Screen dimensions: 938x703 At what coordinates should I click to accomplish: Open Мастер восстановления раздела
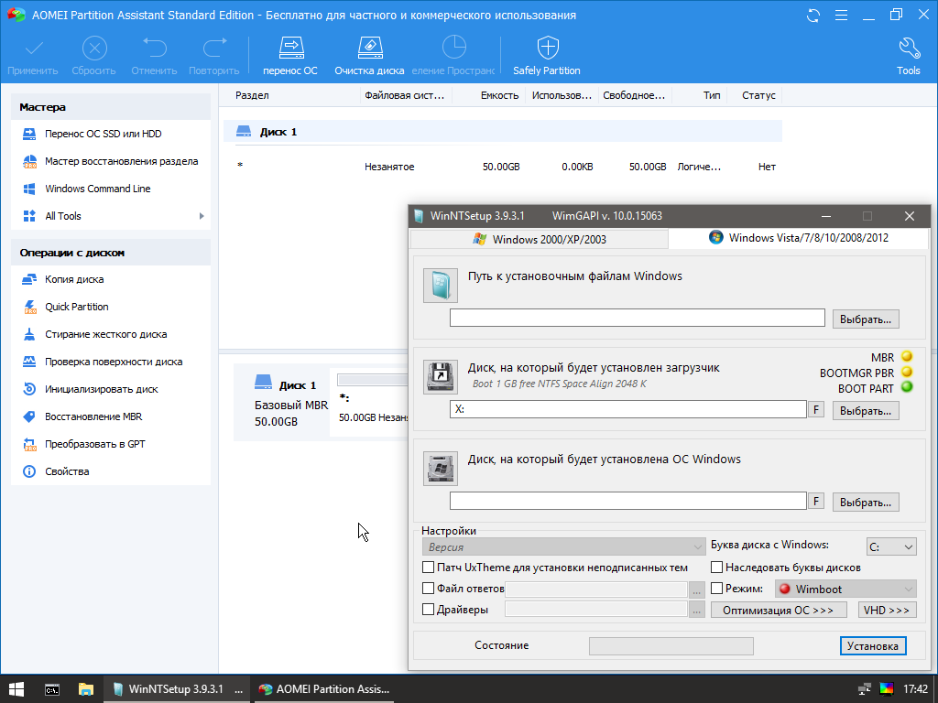coord(111,161)
